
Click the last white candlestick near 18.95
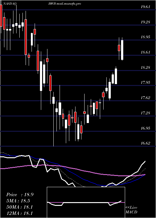coord(122,50)
